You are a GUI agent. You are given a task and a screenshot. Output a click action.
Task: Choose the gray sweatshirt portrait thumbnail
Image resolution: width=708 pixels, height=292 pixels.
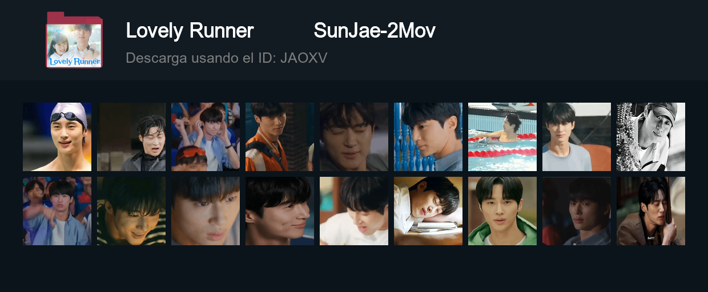(577, 137)
